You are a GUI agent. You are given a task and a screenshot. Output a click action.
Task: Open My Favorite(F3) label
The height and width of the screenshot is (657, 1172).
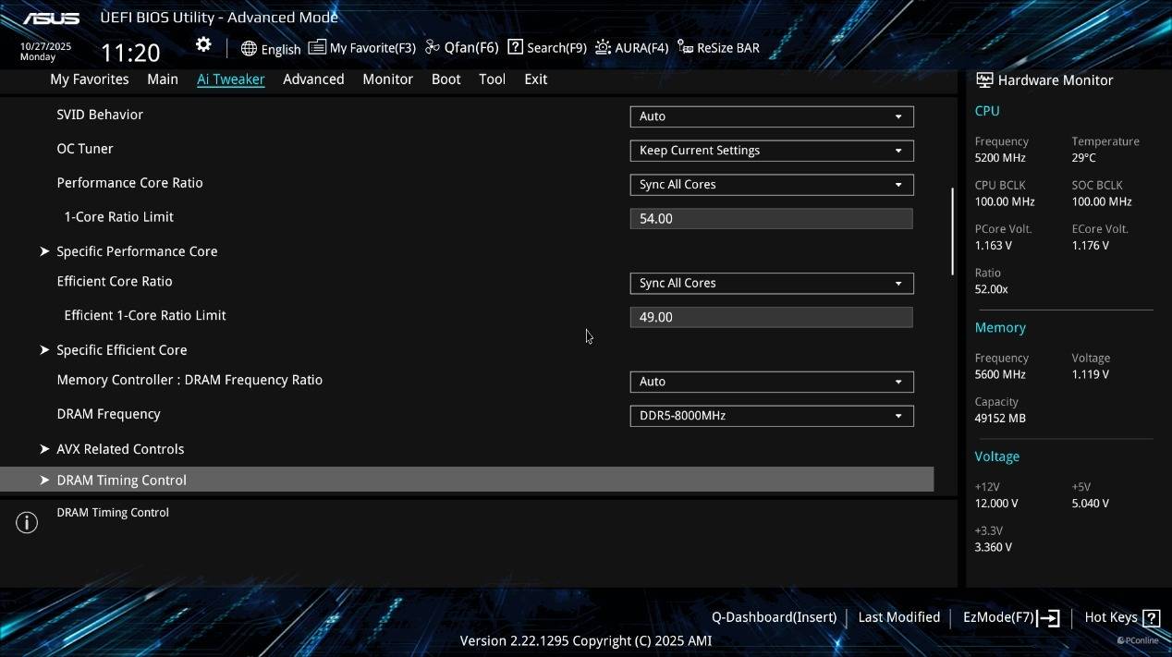(x=372, y=48)
